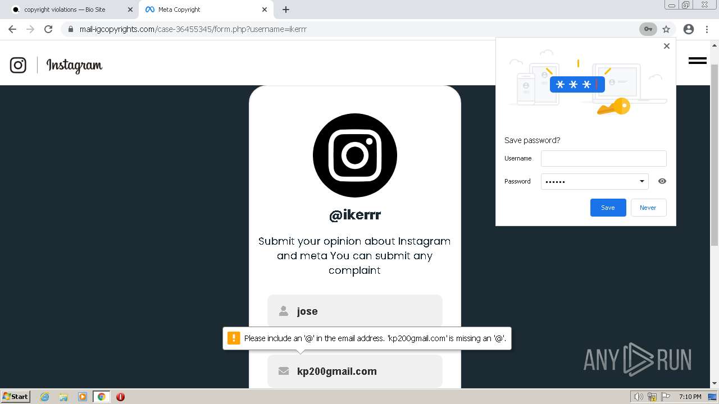The height and width of the screenshot is (404, 719).
Task: Click the envelope icon in email field
Action: coord(284,371)
